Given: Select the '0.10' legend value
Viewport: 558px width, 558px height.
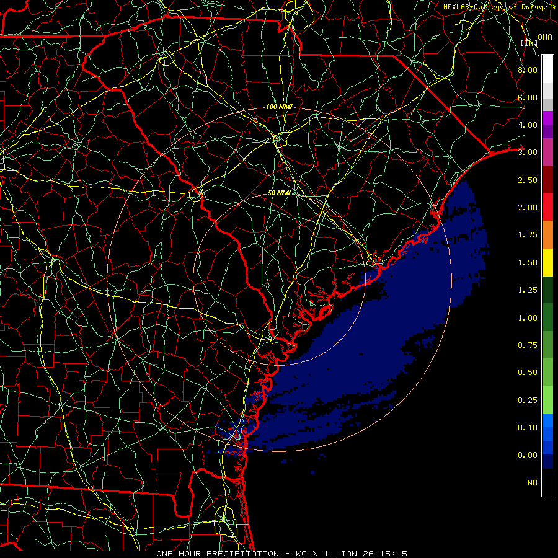Looking at the screenshot, I should [x=528, y=428].
